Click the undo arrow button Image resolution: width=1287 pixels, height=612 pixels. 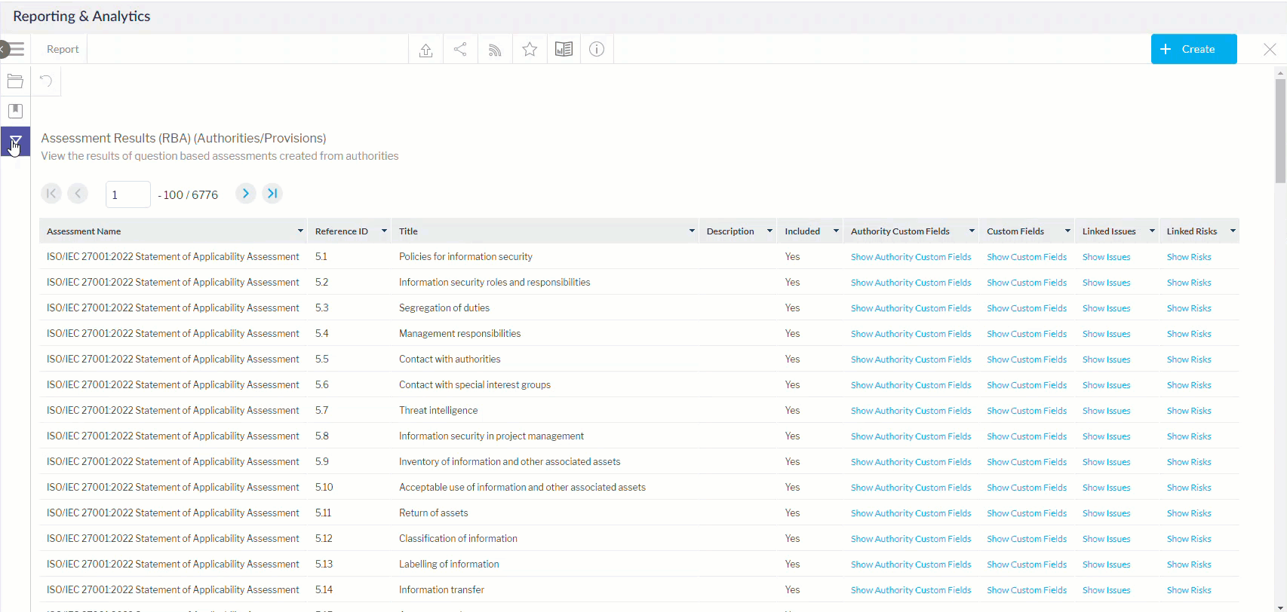point(46,81)
